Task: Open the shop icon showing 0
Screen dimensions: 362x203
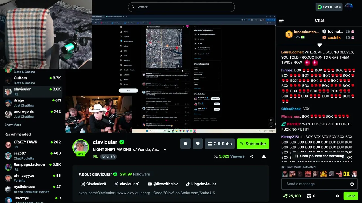Action: (311, 196)
